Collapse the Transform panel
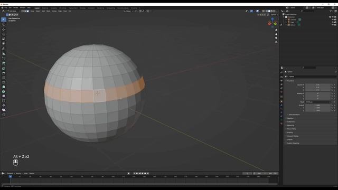The width and height of the screenshot is (338, 190). coord(290,81)
